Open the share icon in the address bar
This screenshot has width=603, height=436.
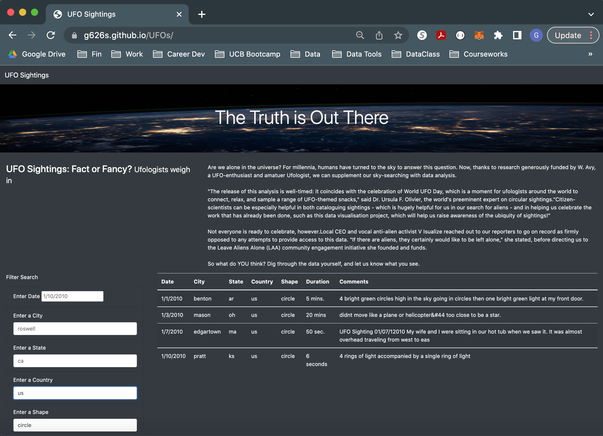click(x=379, y=35)
